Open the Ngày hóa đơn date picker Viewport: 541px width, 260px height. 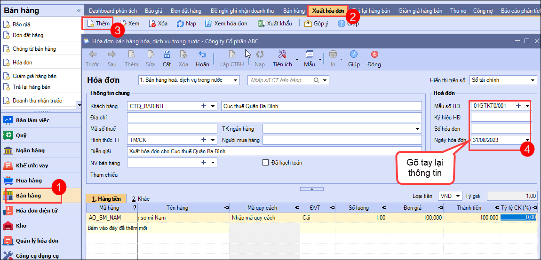[527, 140]
